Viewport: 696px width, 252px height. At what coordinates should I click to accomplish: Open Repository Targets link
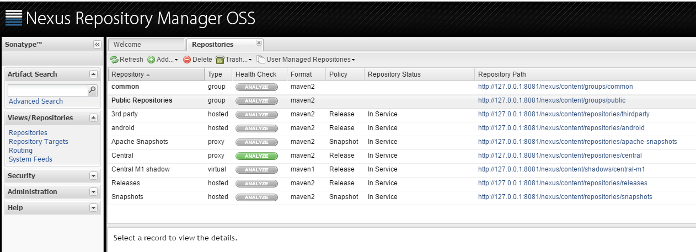tap(39, 142)
